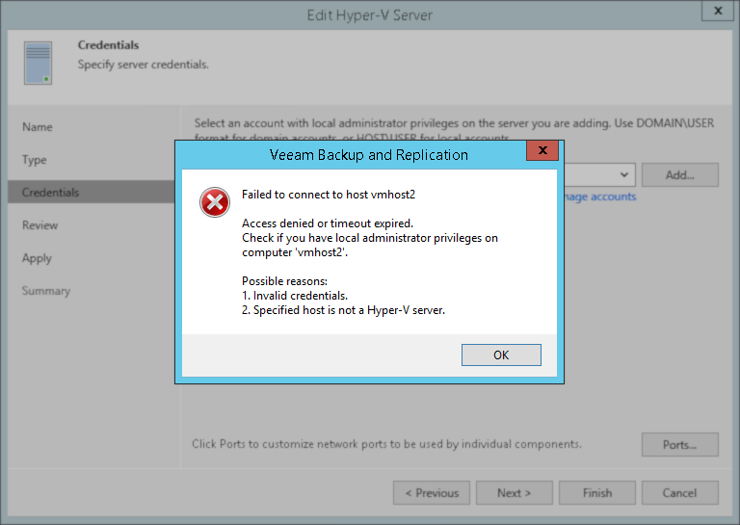Click OK in the Veeam error dialog
This screenshot has height=525, width=740.
(x=501, y=354)
